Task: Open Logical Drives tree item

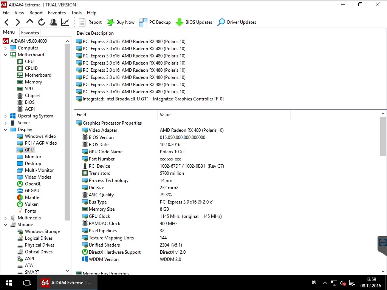Action: (x=39, y=238)
